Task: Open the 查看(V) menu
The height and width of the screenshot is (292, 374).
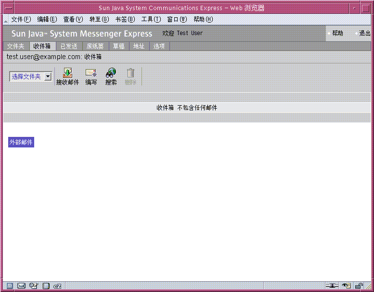Action: pos(73,20)
